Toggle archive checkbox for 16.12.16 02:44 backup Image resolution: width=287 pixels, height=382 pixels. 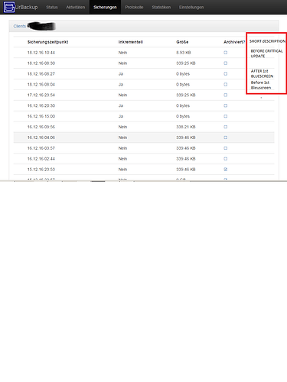tap(226, 159)
